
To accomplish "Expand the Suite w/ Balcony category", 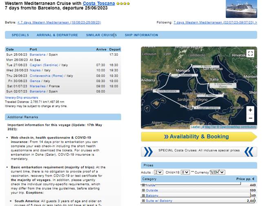I will coord(143,201).
